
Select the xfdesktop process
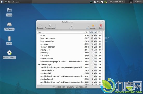pyautogui.click(x=70, y=53)
